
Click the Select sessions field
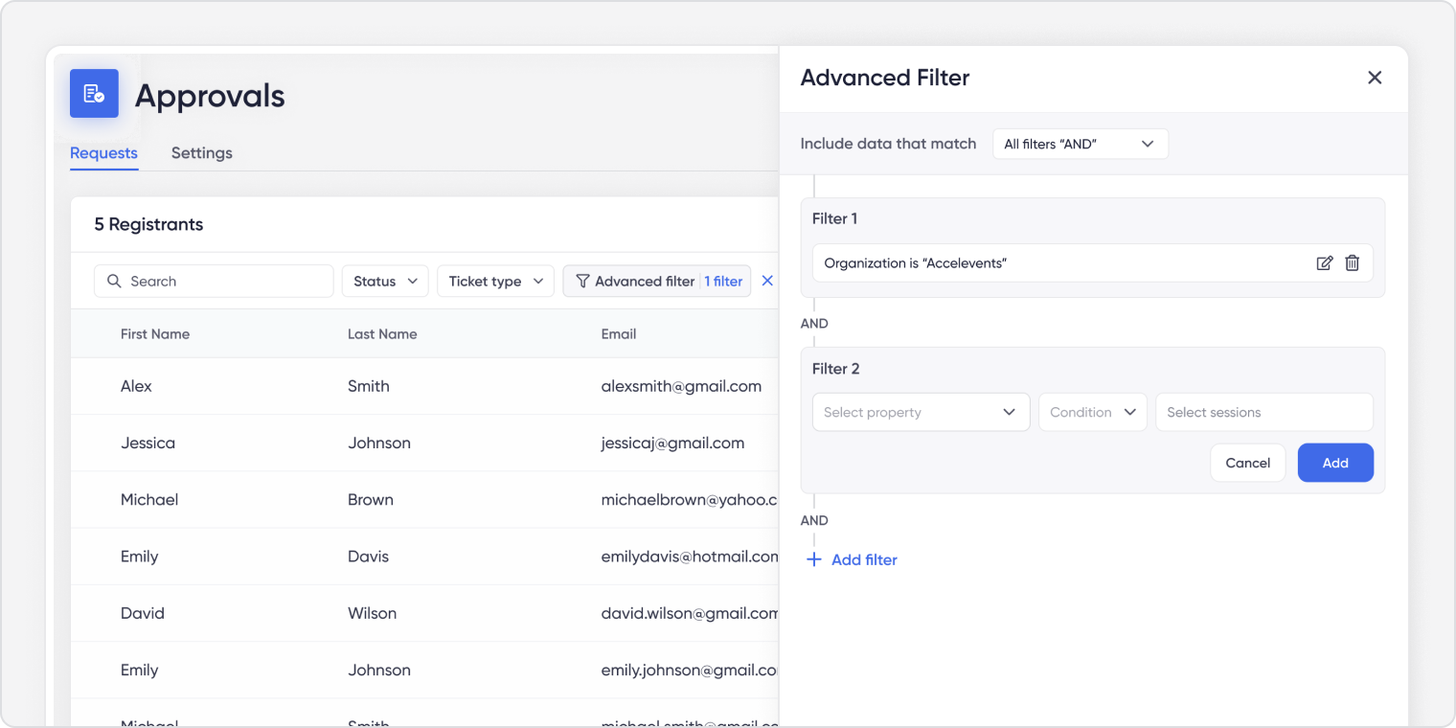(x=1264, y=412)
